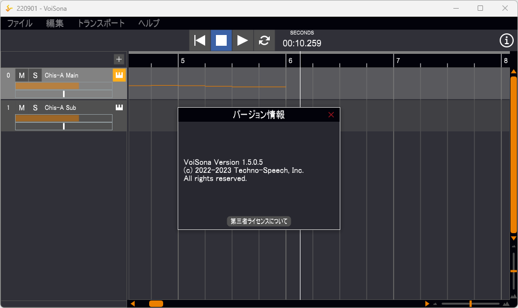
Task: Open piano roll for Chis-A Sub track
Action: point(119,107)
